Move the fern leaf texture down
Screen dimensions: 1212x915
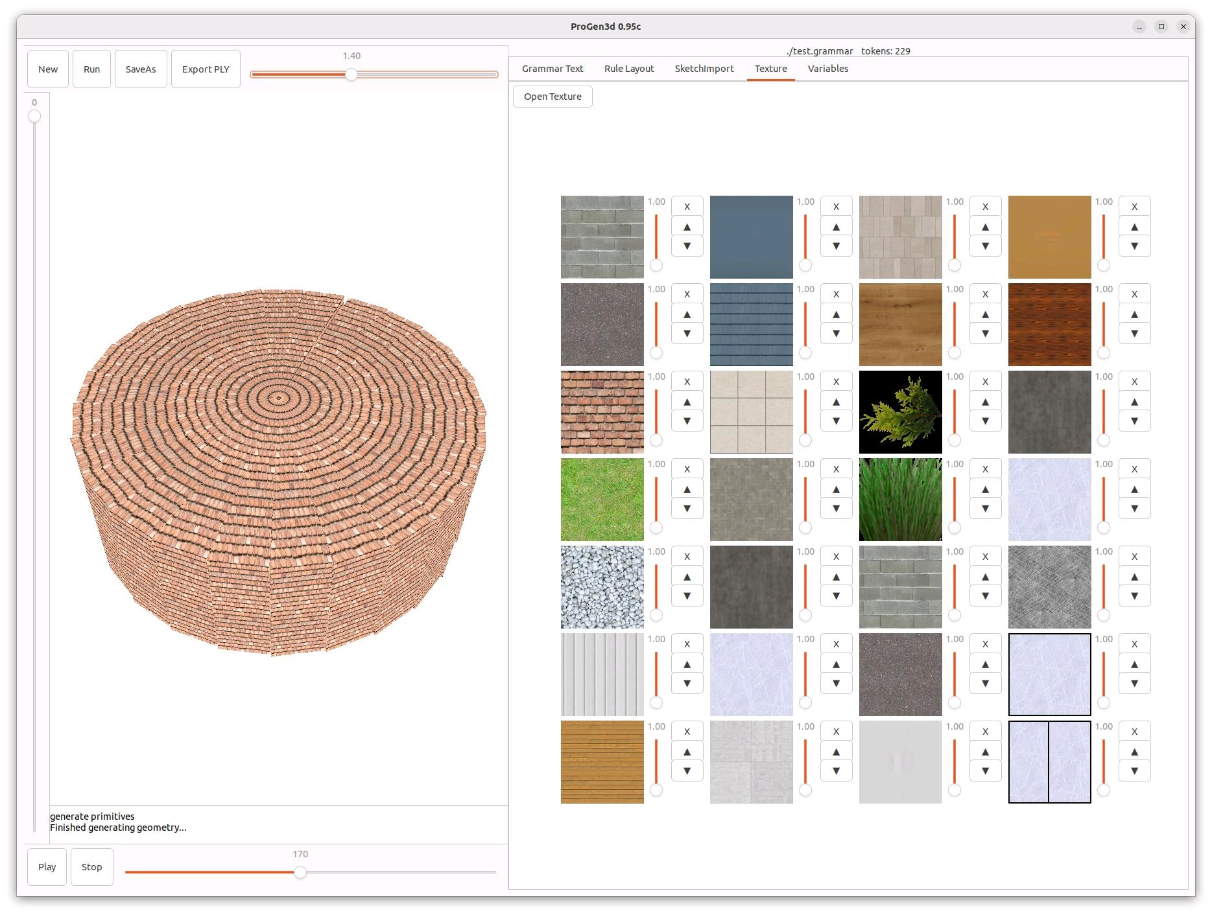[x=985, y=421]
